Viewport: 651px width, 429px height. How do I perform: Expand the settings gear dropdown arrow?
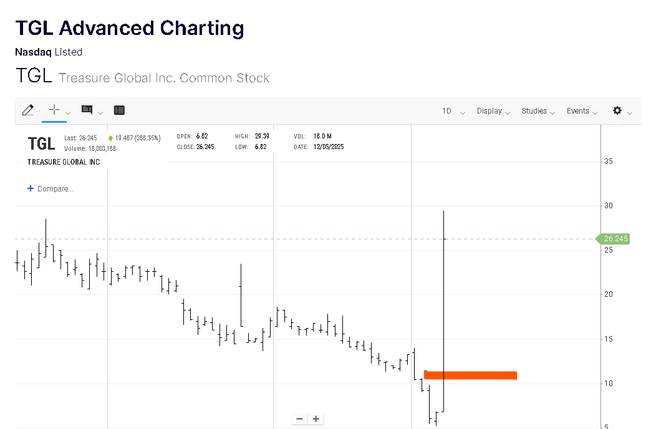(630, 113)
